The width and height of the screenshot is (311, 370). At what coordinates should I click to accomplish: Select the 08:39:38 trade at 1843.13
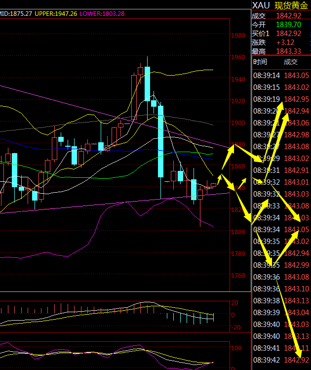click(280, 300)
